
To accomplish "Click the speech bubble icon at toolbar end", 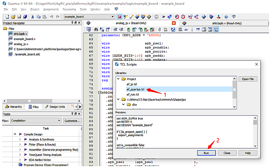I will coord(234,17).
